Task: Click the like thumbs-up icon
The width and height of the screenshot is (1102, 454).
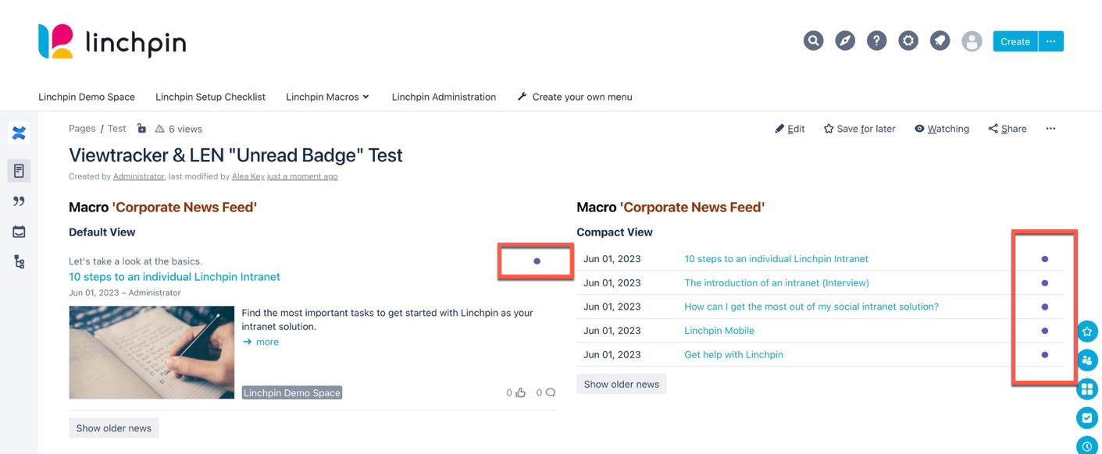Action: coord(521,392)
